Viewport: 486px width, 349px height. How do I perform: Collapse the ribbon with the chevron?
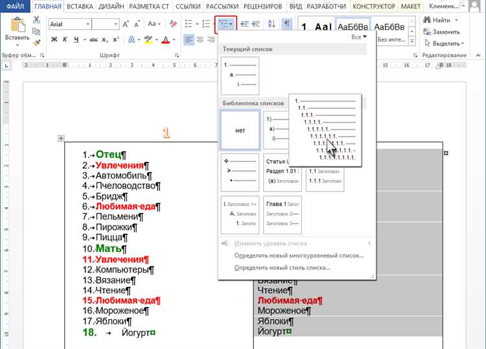click(478, 56)
